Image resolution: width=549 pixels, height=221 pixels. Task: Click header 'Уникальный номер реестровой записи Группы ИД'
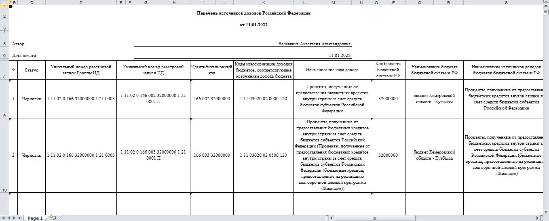pyautogui.click(x=81, y=70)
